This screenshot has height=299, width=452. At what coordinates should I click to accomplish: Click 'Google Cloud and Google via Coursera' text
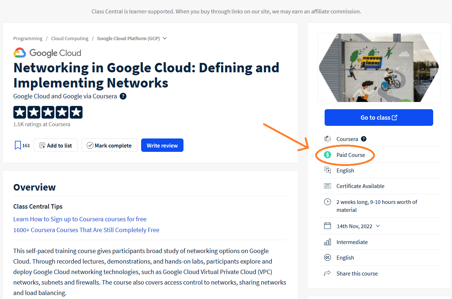point(65,96)
